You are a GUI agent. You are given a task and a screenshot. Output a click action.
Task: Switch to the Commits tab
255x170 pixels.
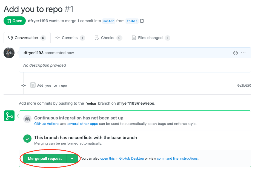[70, 38]
